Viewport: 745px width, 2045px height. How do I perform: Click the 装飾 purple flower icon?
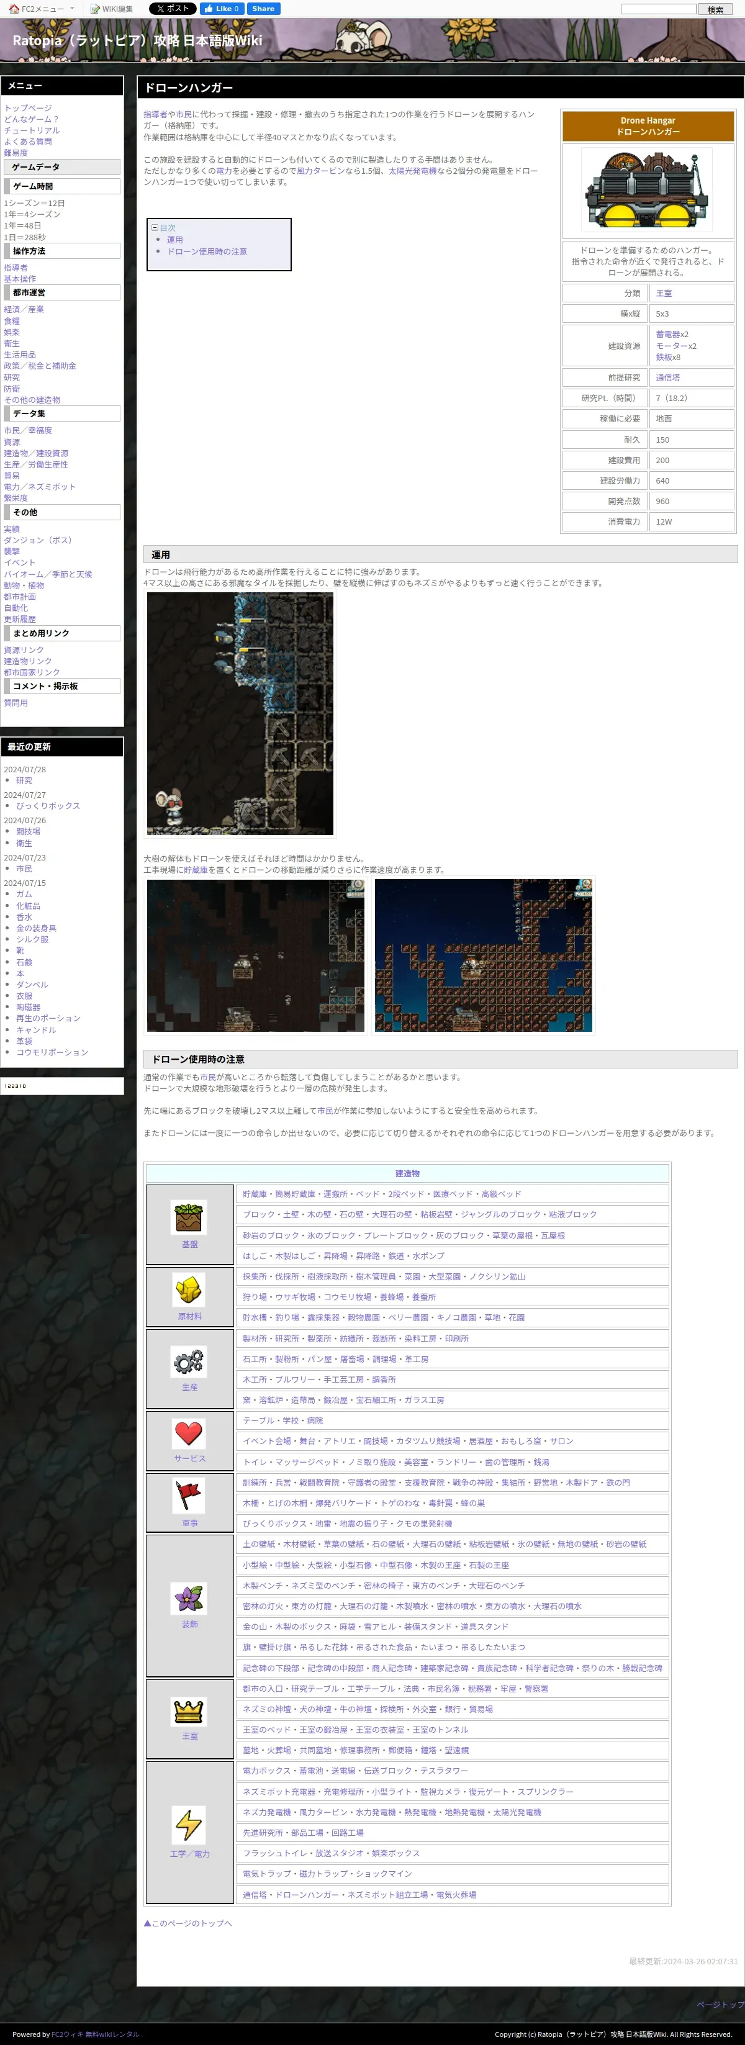(x=189, y=1599)
